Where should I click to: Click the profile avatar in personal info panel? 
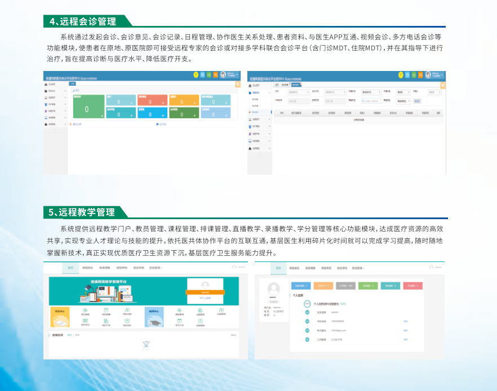274,290
